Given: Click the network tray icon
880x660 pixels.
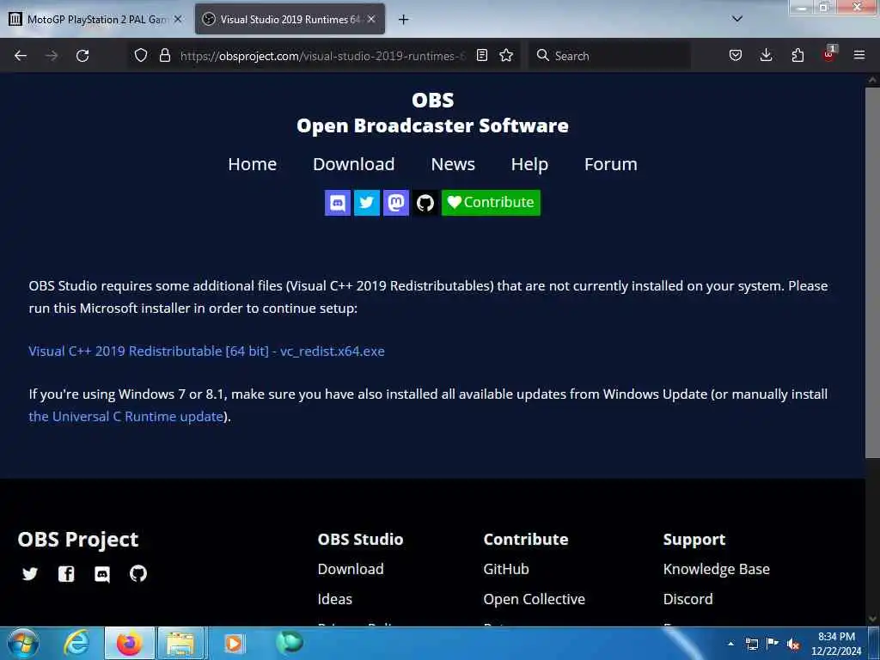Looking at the screenshot, I should (x=751, y=645).
